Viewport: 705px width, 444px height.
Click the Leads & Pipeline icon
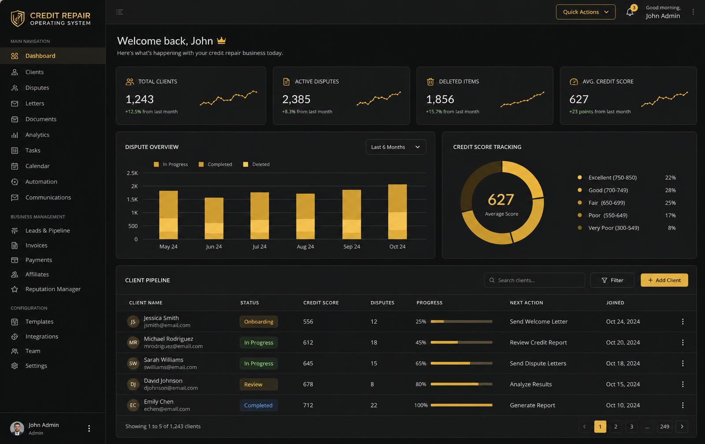15,230
